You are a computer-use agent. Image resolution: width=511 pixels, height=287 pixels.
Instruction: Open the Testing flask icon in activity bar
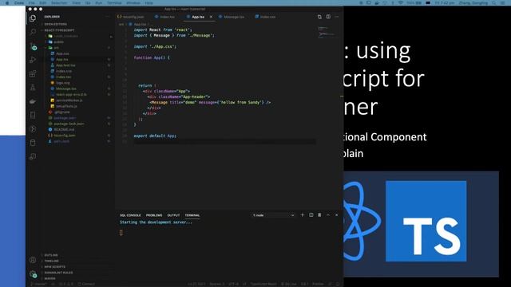click(x=33, y=87)
